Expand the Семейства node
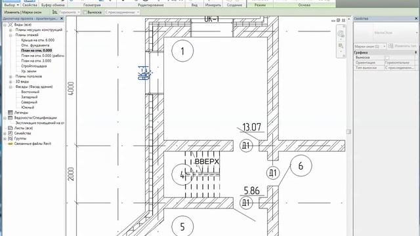 [5, 133]
